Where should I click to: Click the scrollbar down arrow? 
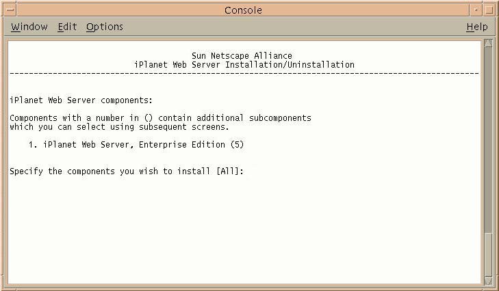pyautogui.click(x=488, y=281)
